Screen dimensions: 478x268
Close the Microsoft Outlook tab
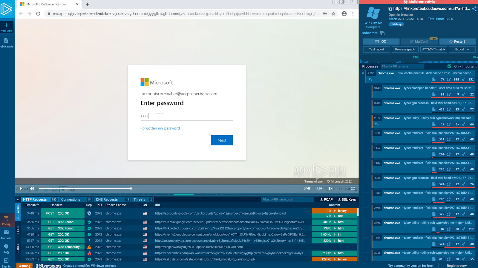click(77, 4)
